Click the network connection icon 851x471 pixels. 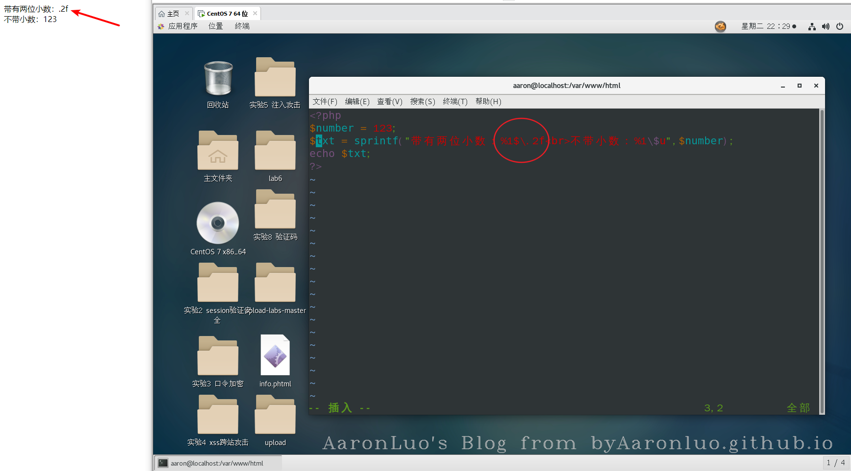[x=812, y=26]
